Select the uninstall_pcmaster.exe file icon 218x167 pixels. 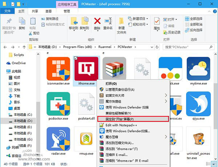198,139
